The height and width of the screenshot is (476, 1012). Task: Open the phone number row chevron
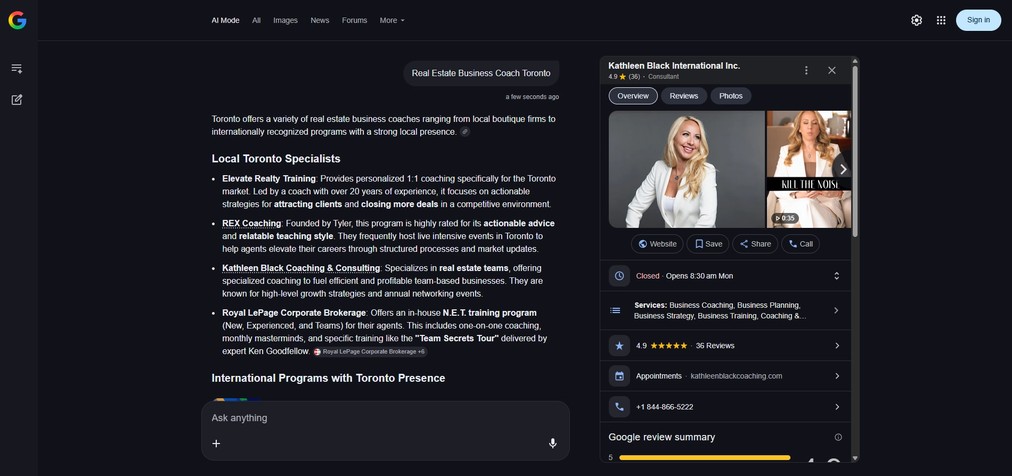(x=837, y=407)
